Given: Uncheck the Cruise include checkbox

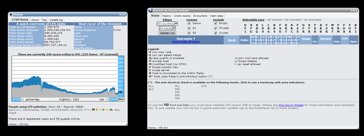Looking at the screenshot, I should 216,33.
